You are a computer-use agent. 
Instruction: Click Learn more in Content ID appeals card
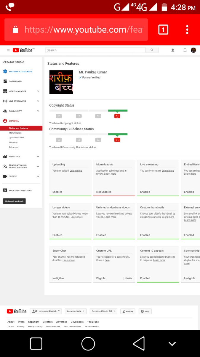click(159, 260)
